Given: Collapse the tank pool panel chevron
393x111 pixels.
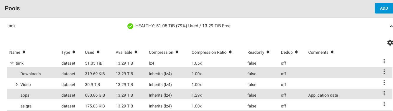Looking at the screenshot, I should [391, 26].
